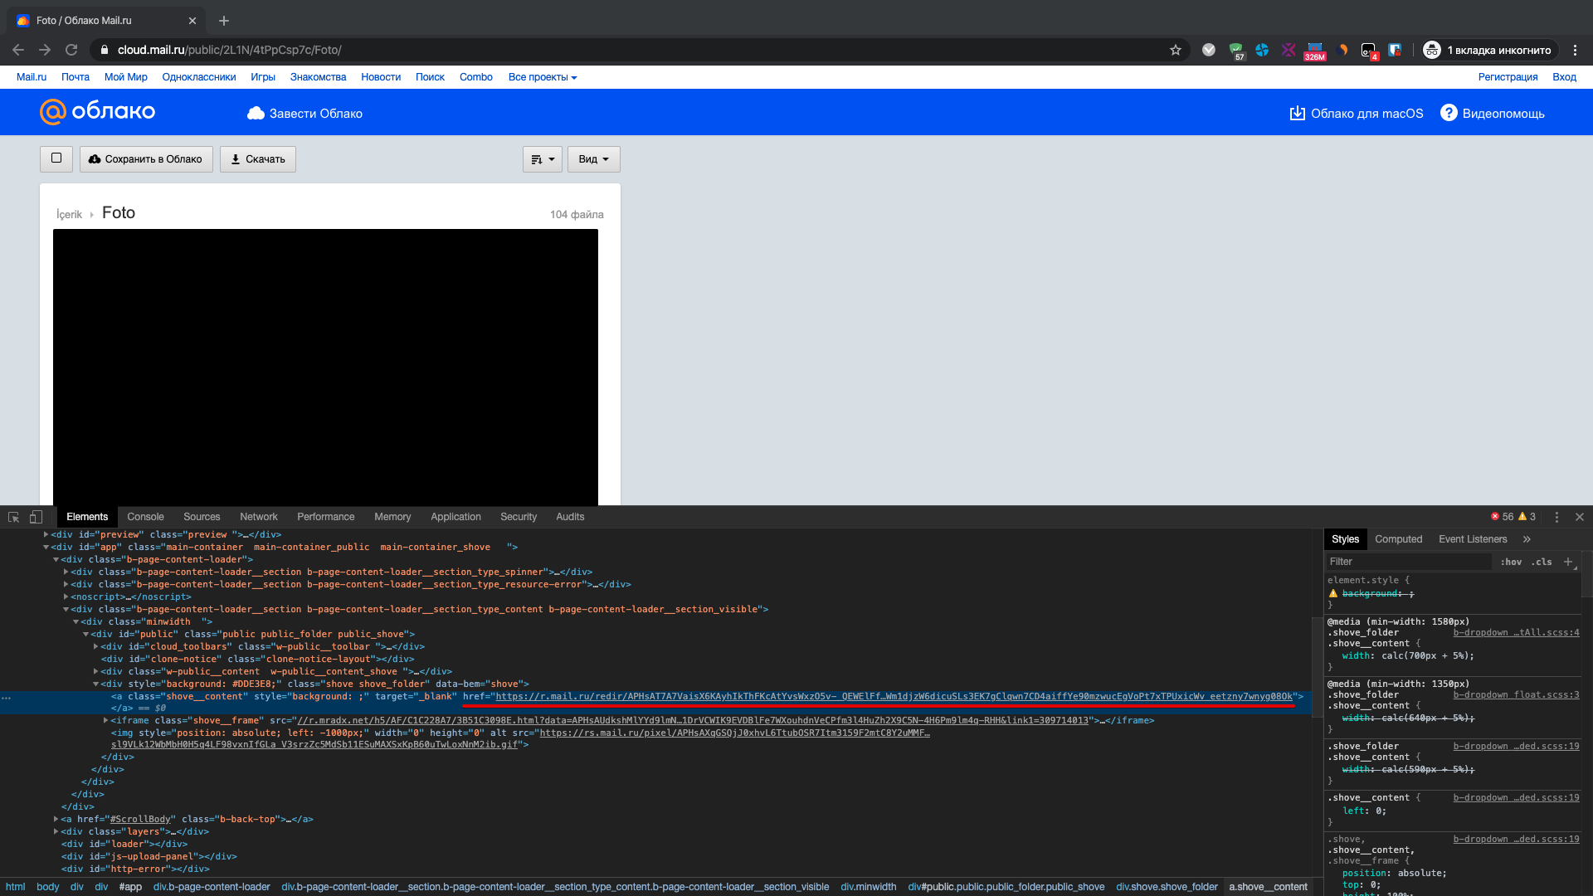
Task: Toggle the .cls class editor in Styles panel
Action: point(1540,562)
